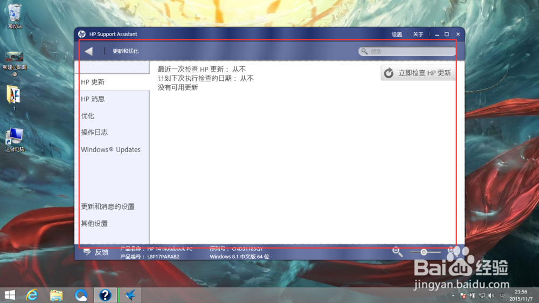The width and height of the screenshot is (539, 303).
Task: Open 其他设置 link in sidebar
Action: click(x=94, y=224)
